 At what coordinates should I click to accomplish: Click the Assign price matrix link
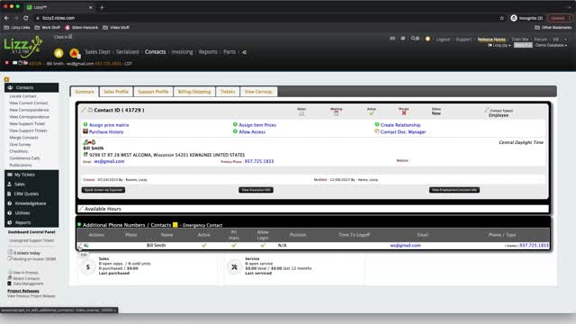tap(109, 125)
